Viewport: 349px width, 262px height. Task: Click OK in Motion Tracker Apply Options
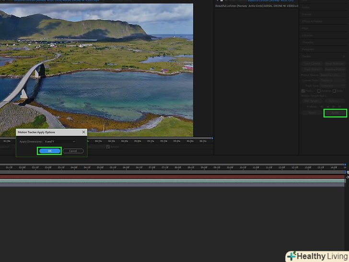tap(49, 151)
